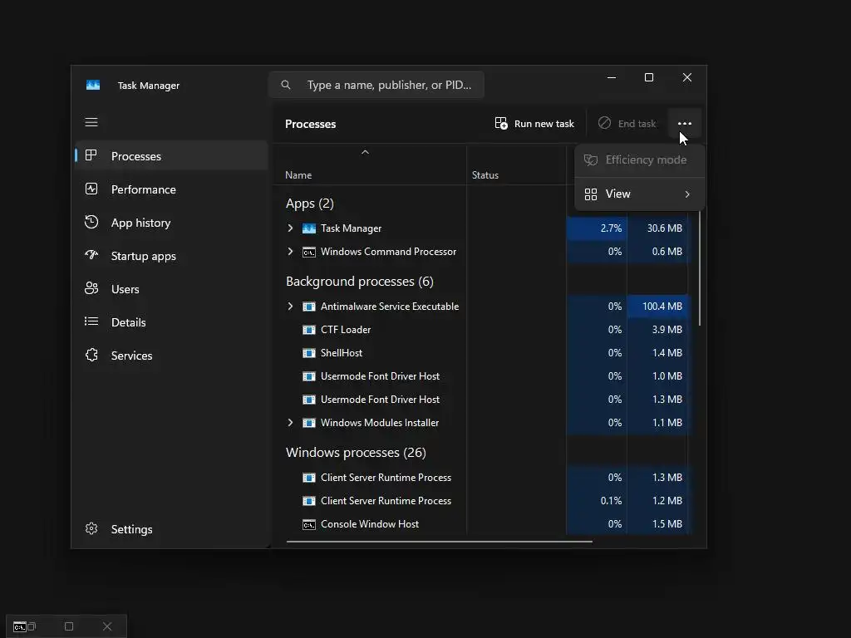Click the ShellHost process icon
The image size is (851, 638).
pos(309,353)
